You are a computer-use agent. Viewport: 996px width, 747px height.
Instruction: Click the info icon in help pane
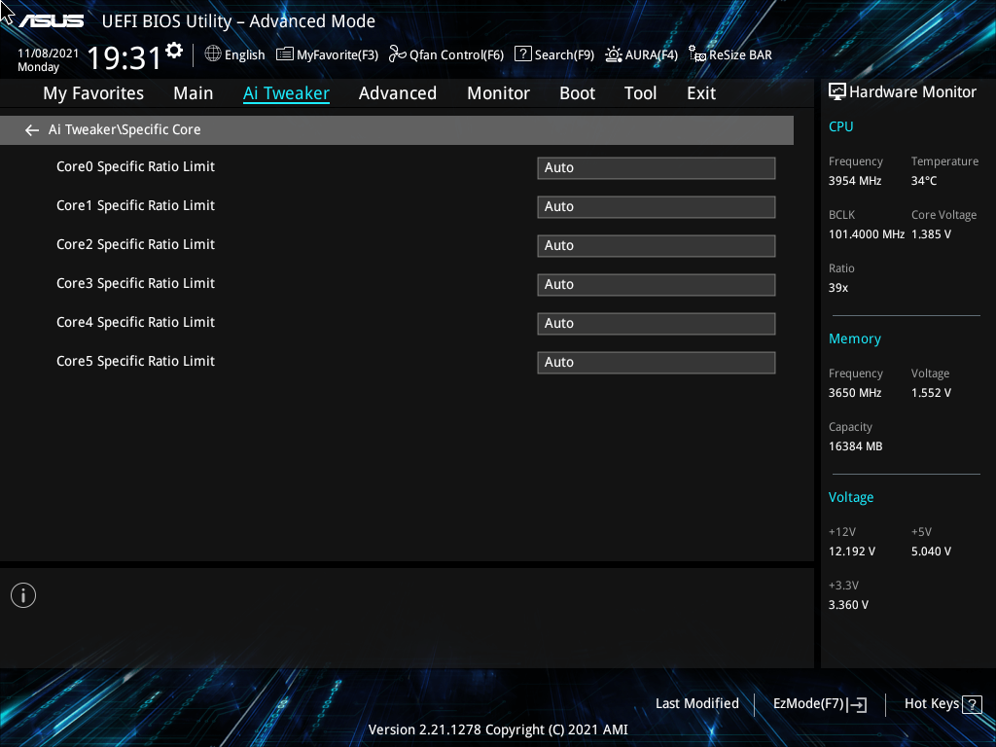point(23,595)
